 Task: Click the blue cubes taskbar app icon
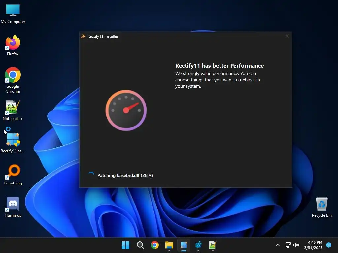click(198, 245)
